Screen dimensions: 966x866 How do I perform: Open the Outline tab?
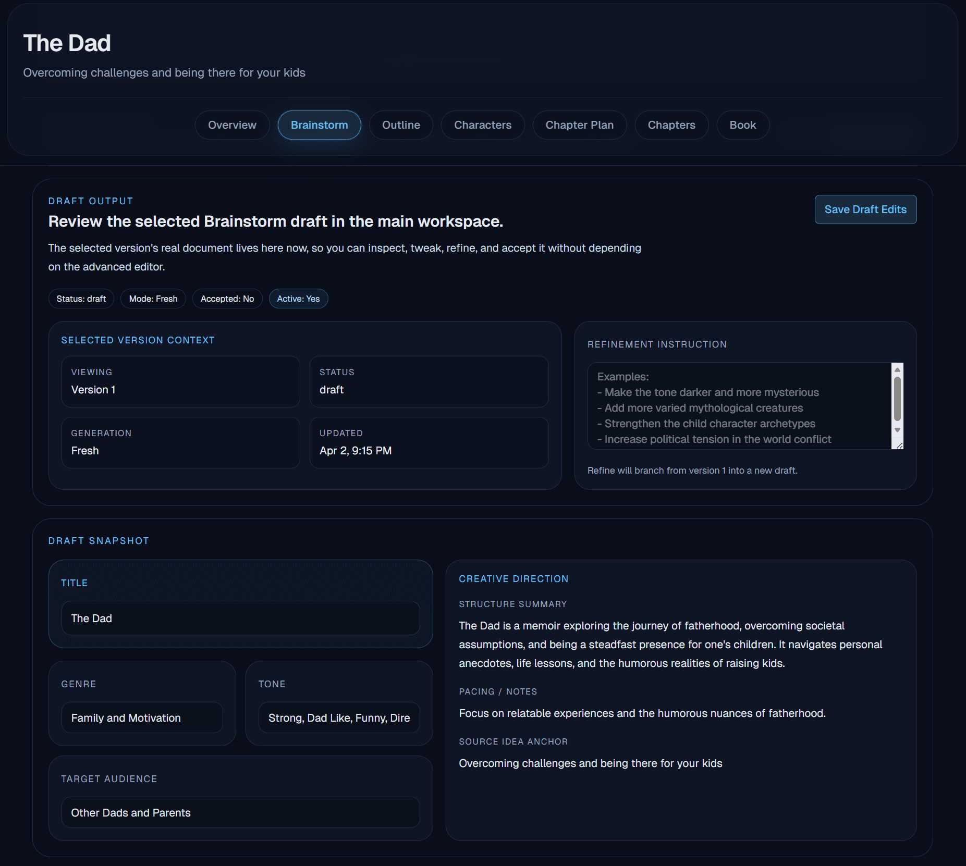[400, 125]
